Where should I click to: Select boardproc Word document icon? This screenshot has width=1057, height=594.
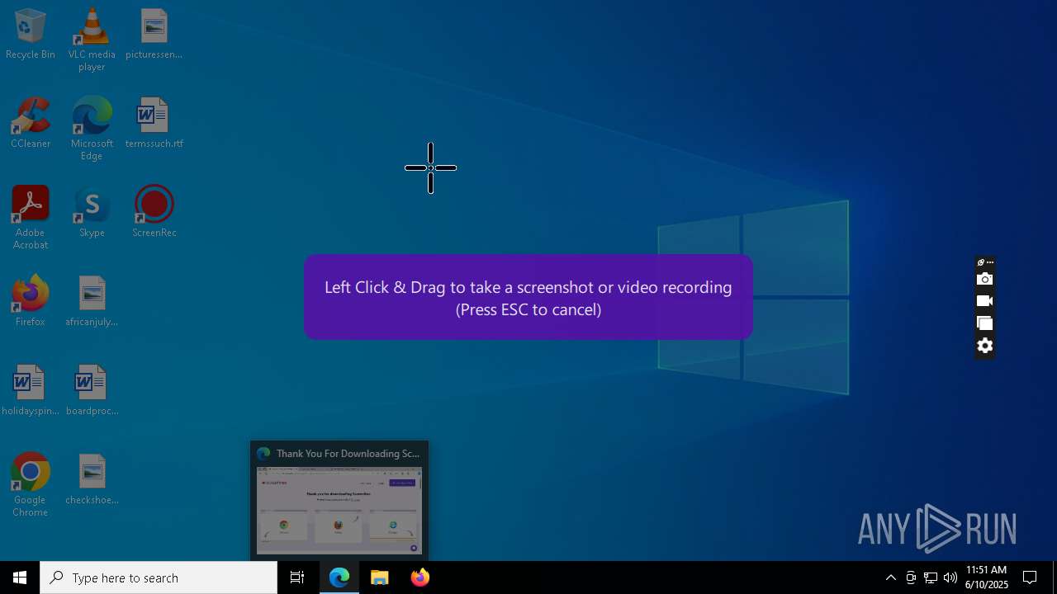tap(92, 391)
